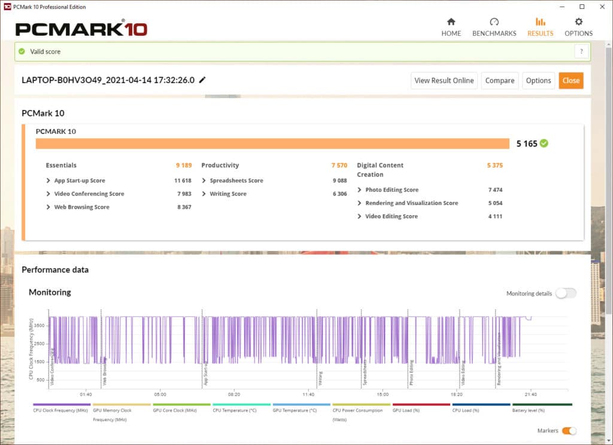The height and width of the screenshot is (445, 613).
Task: Click the Options gear icon
Action: 579,22
